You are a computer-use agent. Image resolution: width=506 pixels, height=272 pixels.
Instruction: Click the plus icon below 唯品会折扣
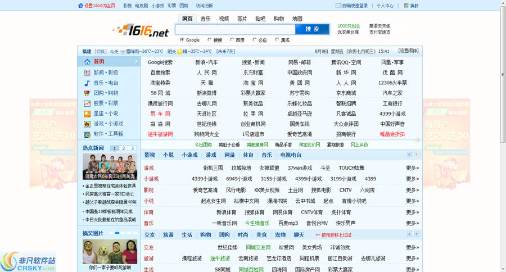[418, 140]
